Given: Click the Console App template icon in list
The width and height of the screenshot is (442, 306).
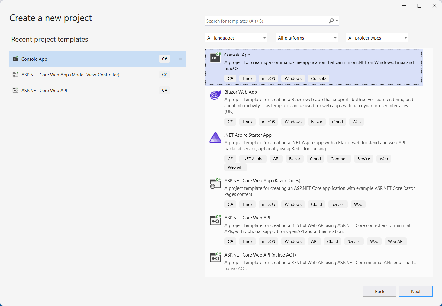Looking at the screenshot, I should click(x=215, y=57).
